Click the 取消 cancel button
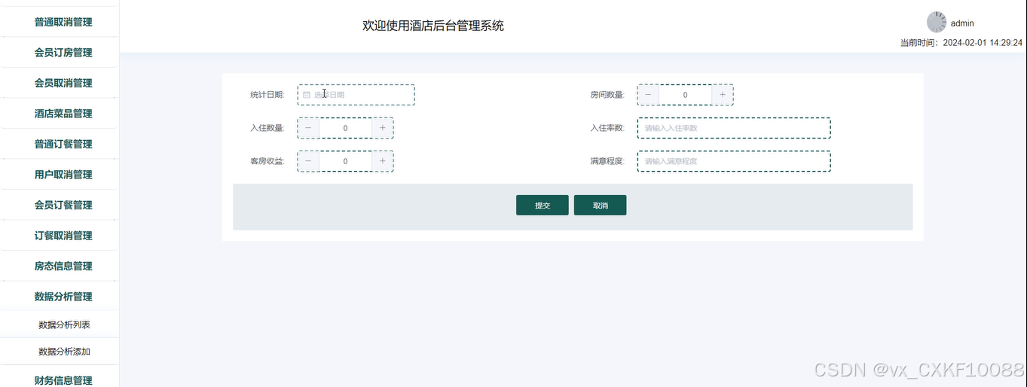The width and height of the screenshot is (1027, 387). [x=600, y=206]
